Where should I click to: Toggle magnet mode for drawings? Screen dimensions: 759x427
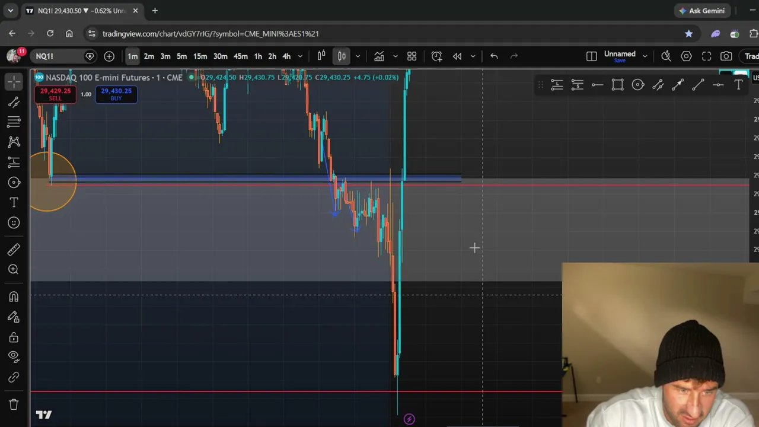14,297
